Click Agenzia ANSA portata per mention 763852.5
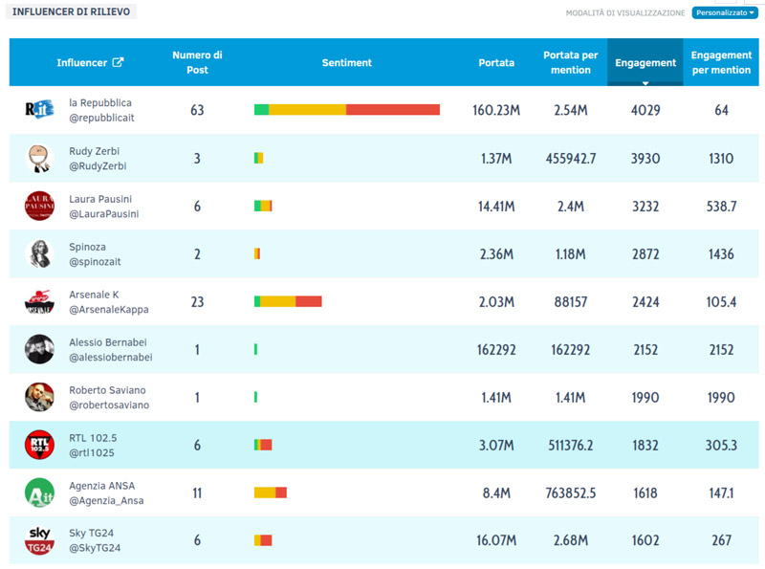The image size is (765, 569). (x=570, y=493)
